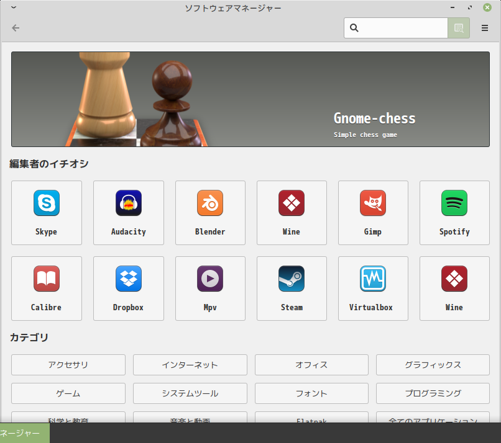
Task: Browse the プログラミング category
Action: click(433, 393)
